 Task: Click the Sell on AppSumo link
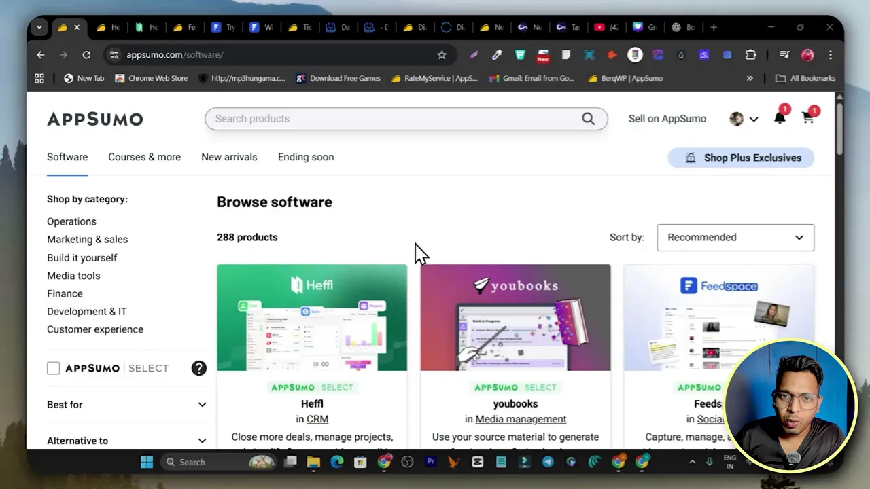(x=667, y=118)
